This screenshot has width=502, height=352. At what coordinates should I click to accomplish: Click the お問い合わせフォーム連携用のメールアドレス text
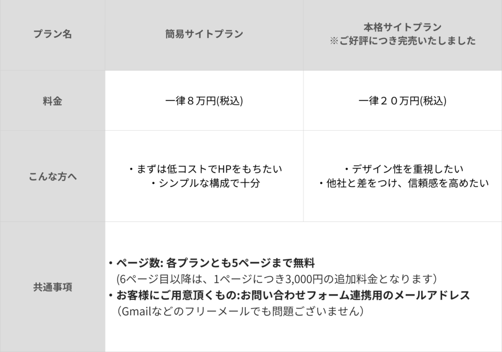(355, 295)
